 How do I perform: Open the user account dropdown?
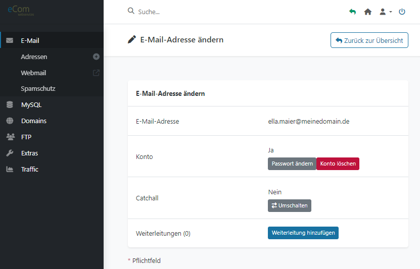pos(385,12)
